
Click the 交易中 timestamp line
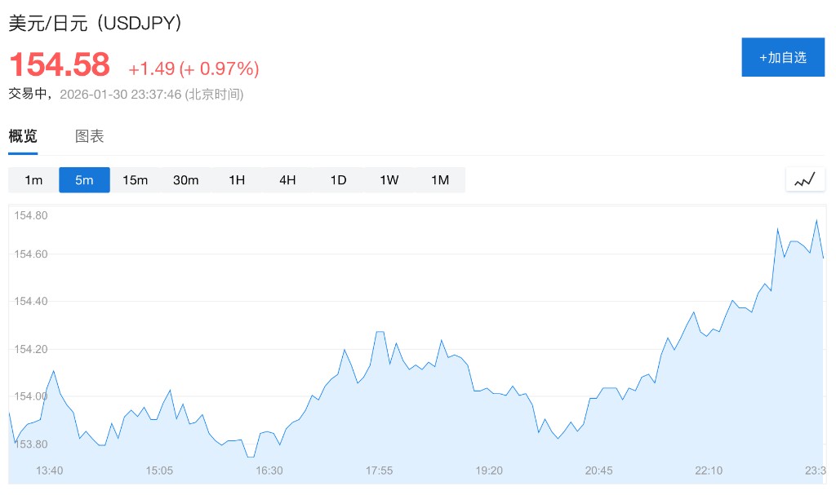click(126, 94)
